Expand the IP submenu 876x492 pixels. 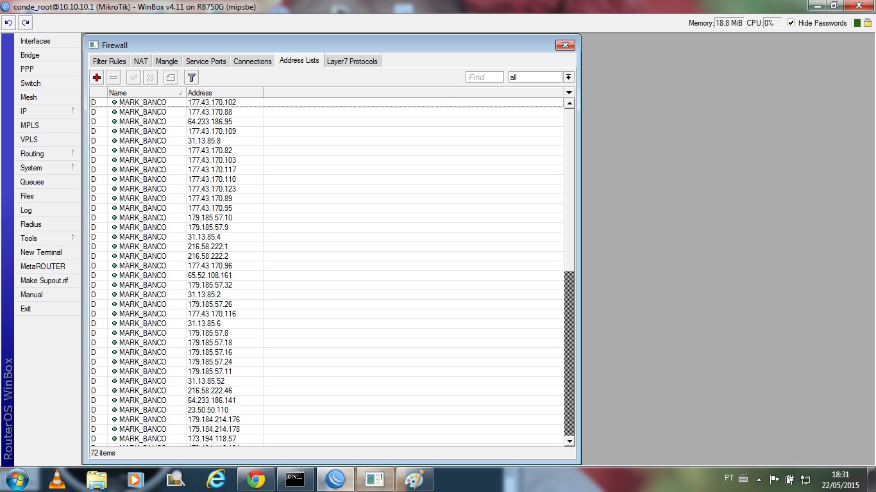[47, 111]
